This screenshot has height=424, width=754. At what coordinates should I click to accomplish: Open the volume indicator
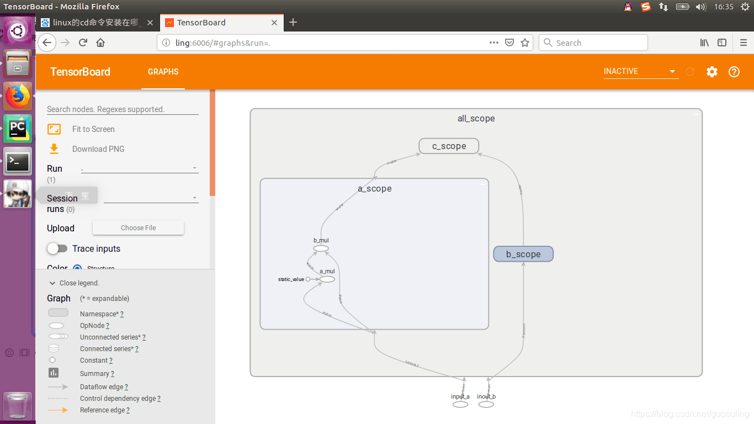pyautogui.click(x=701, y=7)
